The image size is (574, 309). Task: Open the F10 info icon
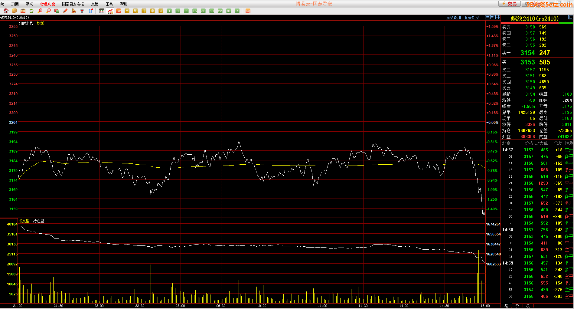click(x=23, y=11)
